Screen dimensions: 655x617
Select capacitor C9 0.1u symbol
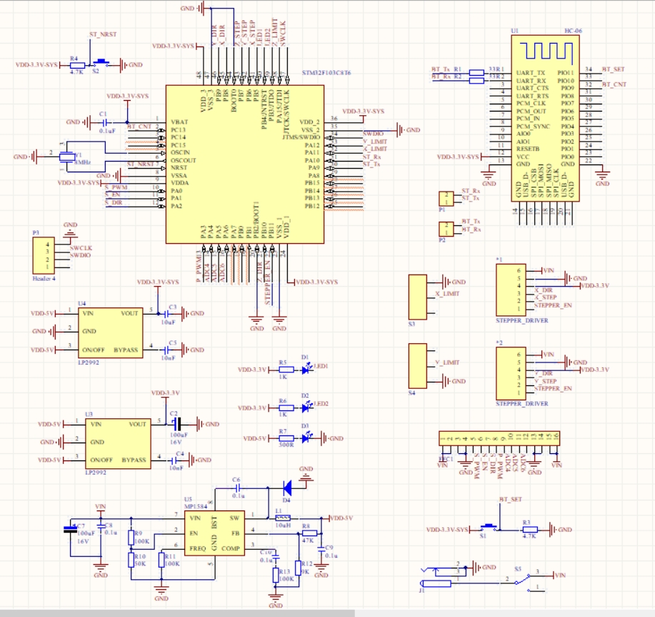(321, 548)
